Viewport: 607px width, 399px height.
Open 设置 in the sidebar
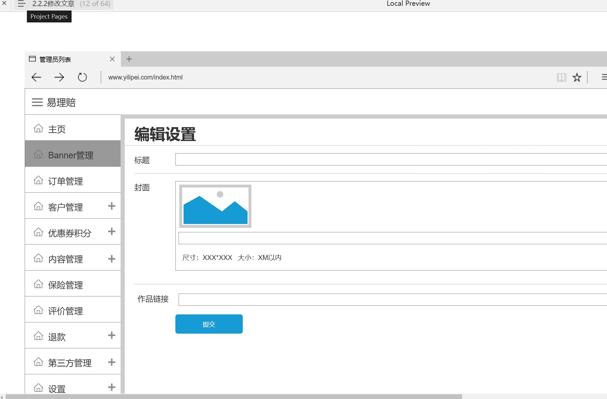pyautogui.click(x=73, y=384)
